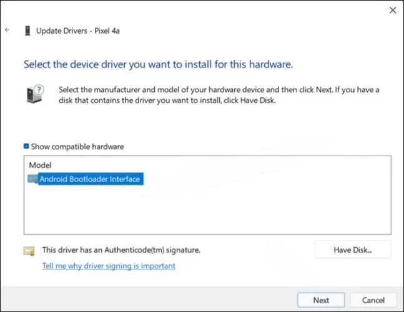Click the Authenticode signature certificate icon
The image size is (404, 312).
(x=29, y=250)
